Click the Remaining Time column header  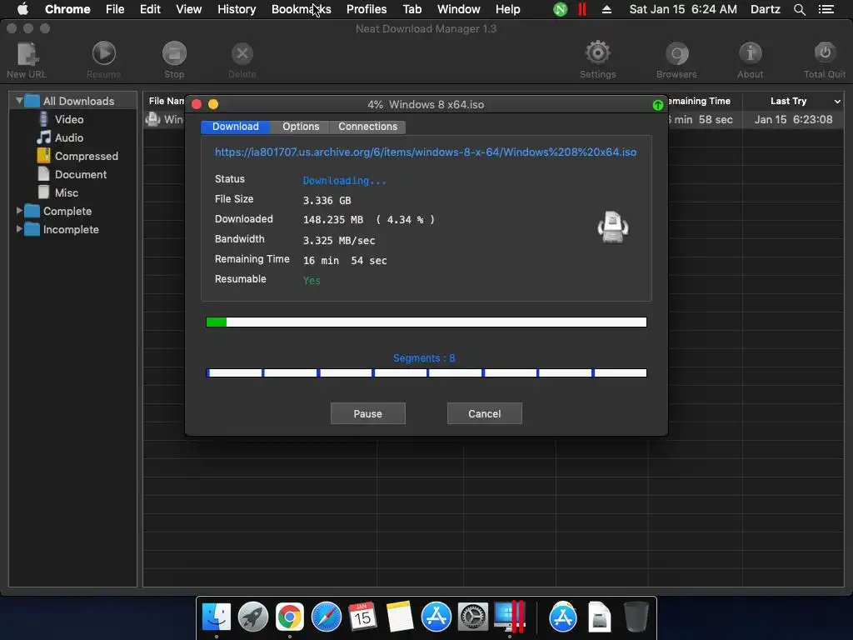(x=699, y=101)
